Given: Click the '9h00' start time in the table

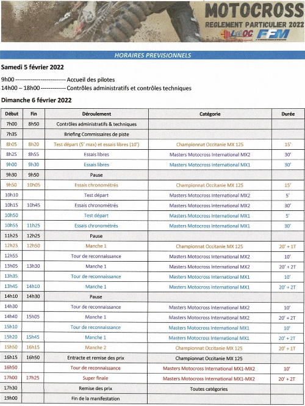Looking at the screenshot, I should tap(12, 164).
